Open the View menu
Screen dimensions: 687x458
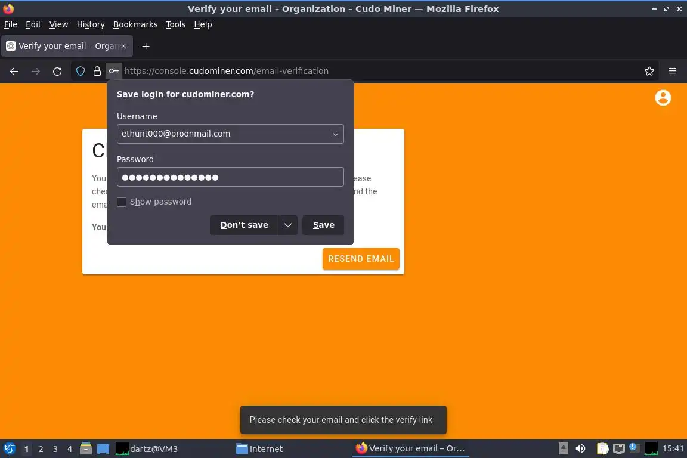click(x=58, y=24)
